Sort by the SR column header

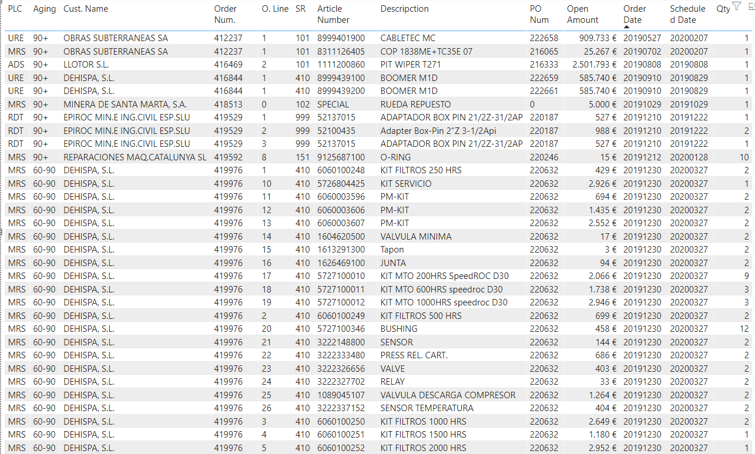301,9
